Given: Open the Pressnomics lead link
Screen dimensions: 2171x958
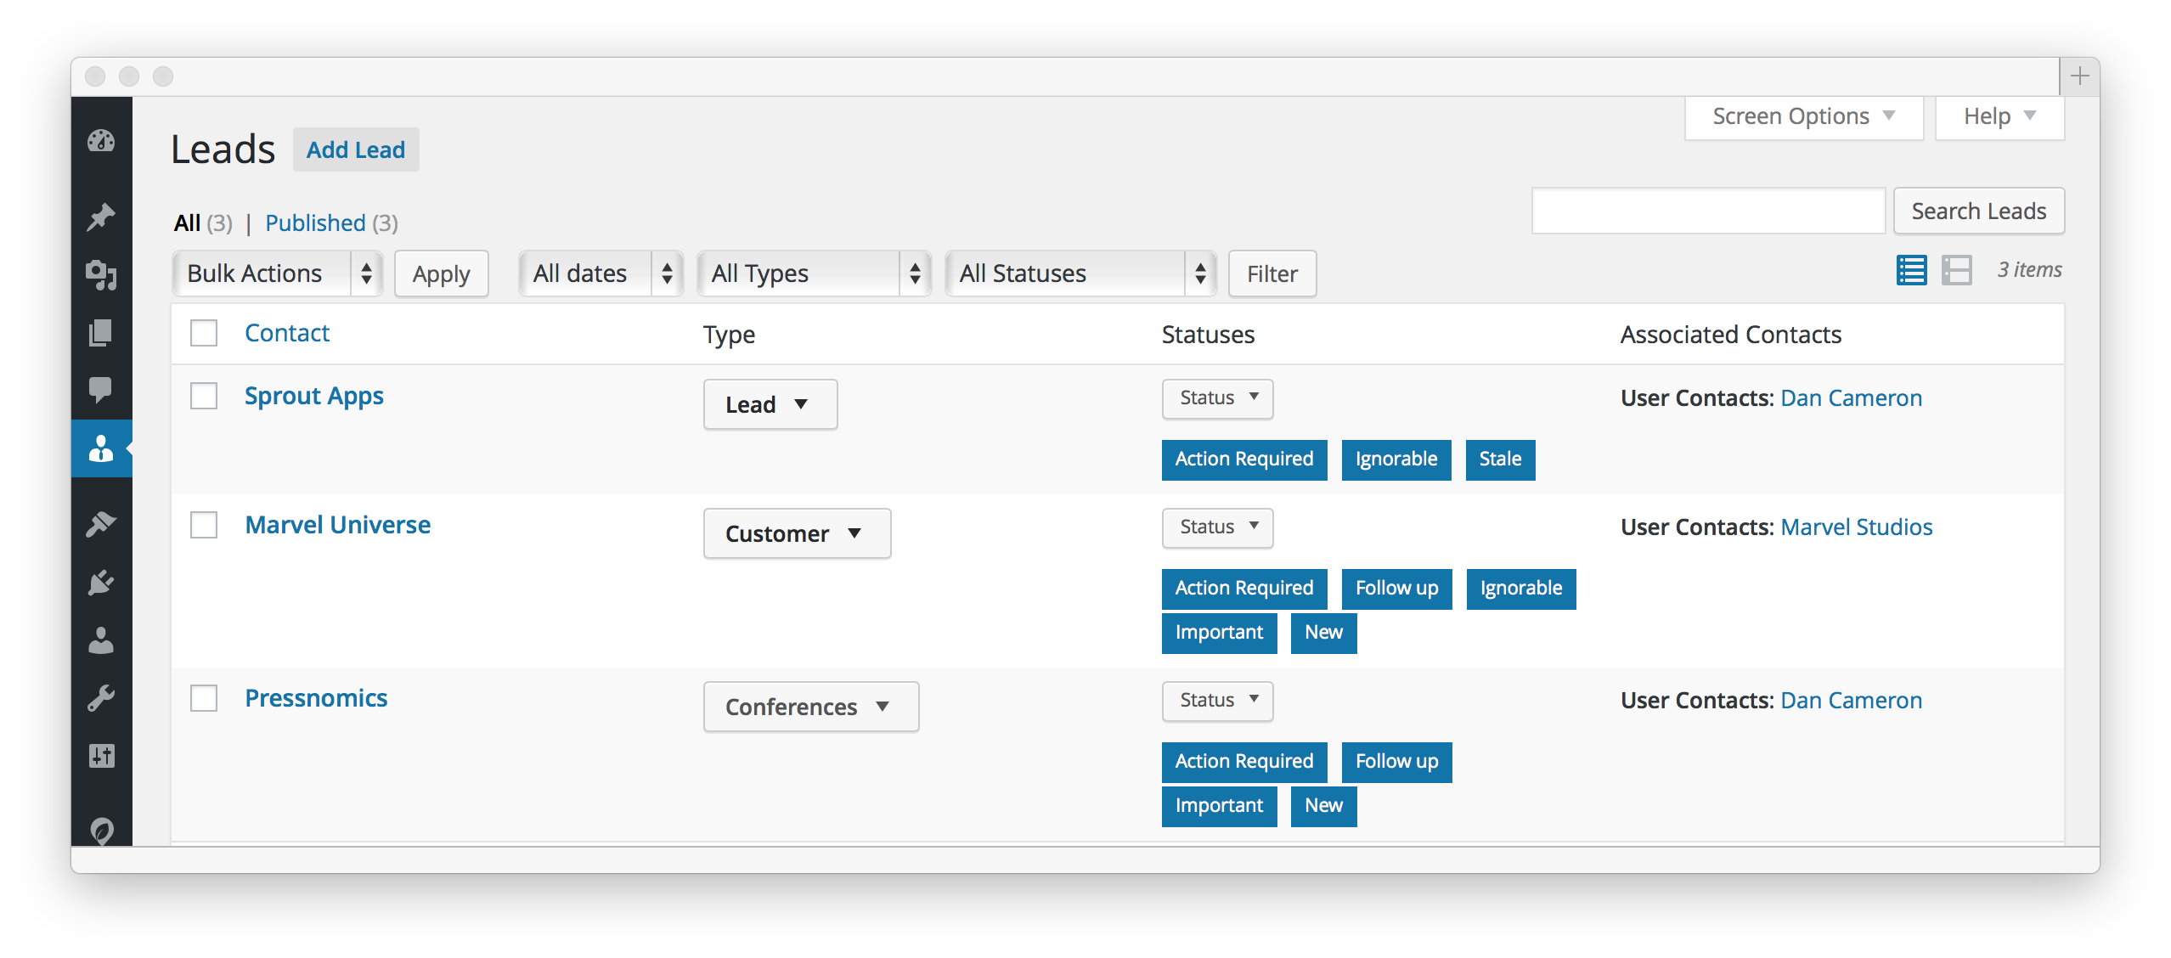Looking at the screenshot, I should [x=316, y=698].
